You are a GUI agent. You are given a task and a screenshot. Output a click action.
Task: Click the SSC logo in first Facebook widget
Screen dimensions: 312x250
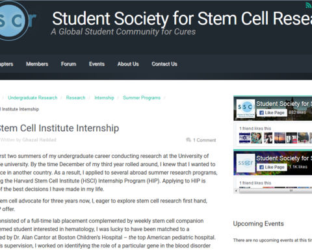point(246,108)
